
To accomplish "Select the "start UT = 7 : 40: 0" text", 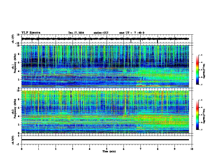I will tap(132, 33).
